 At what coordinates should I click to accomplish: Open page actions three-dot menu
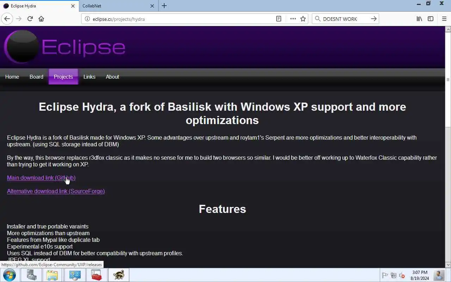[x=293, y=19]
